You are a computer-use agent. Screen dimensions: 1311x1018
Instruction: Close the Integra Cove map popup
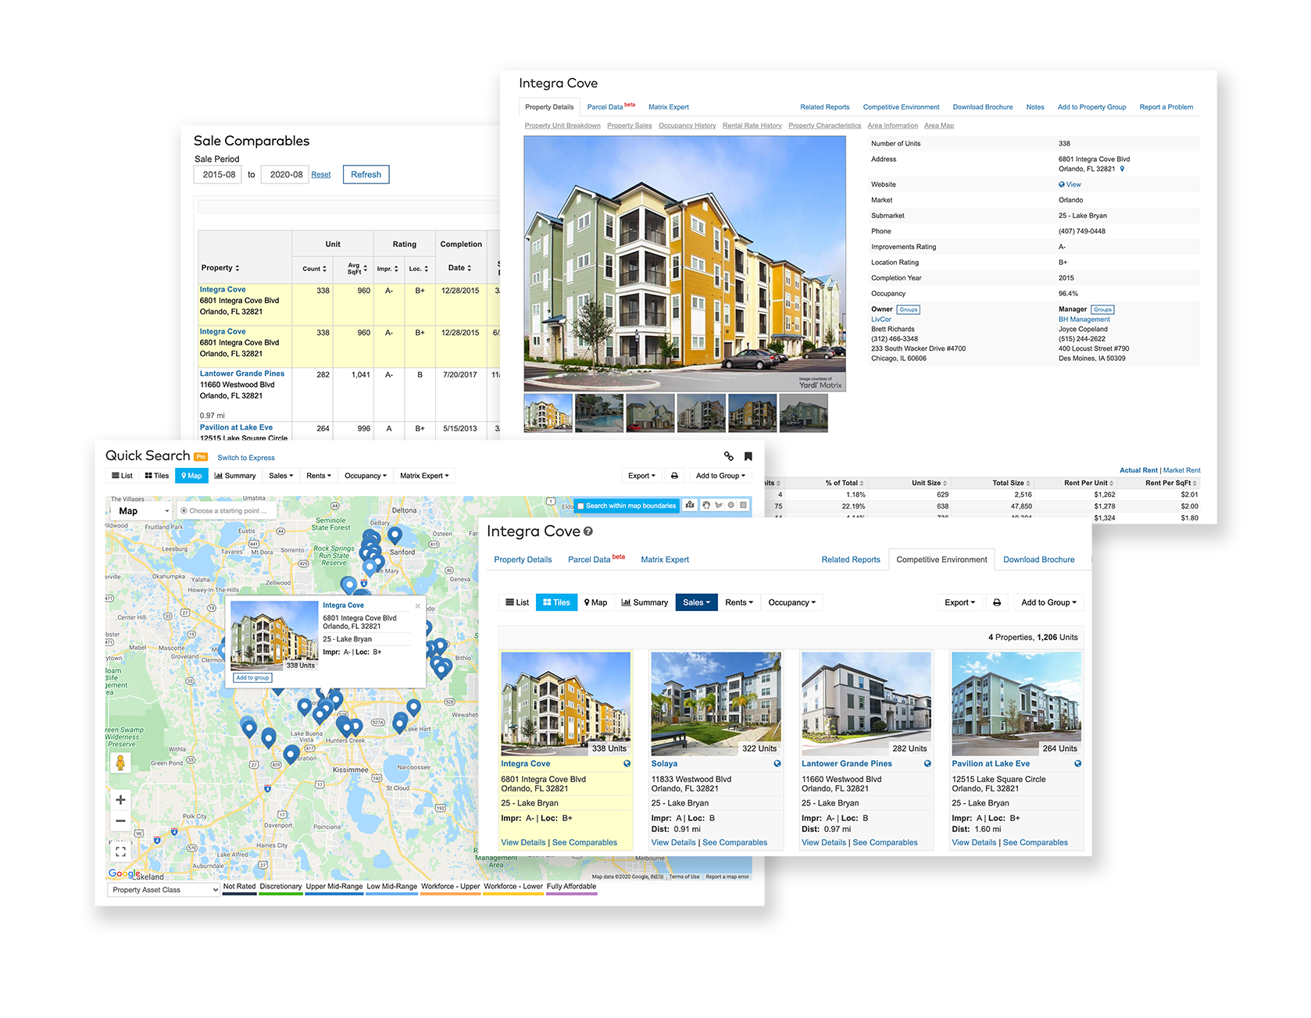point(417,605)
